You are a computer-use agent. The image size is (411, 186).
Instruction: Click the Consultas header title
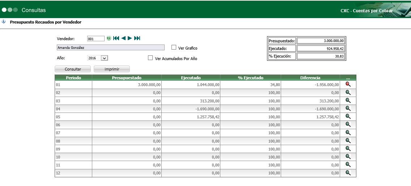tap(34, 10)
